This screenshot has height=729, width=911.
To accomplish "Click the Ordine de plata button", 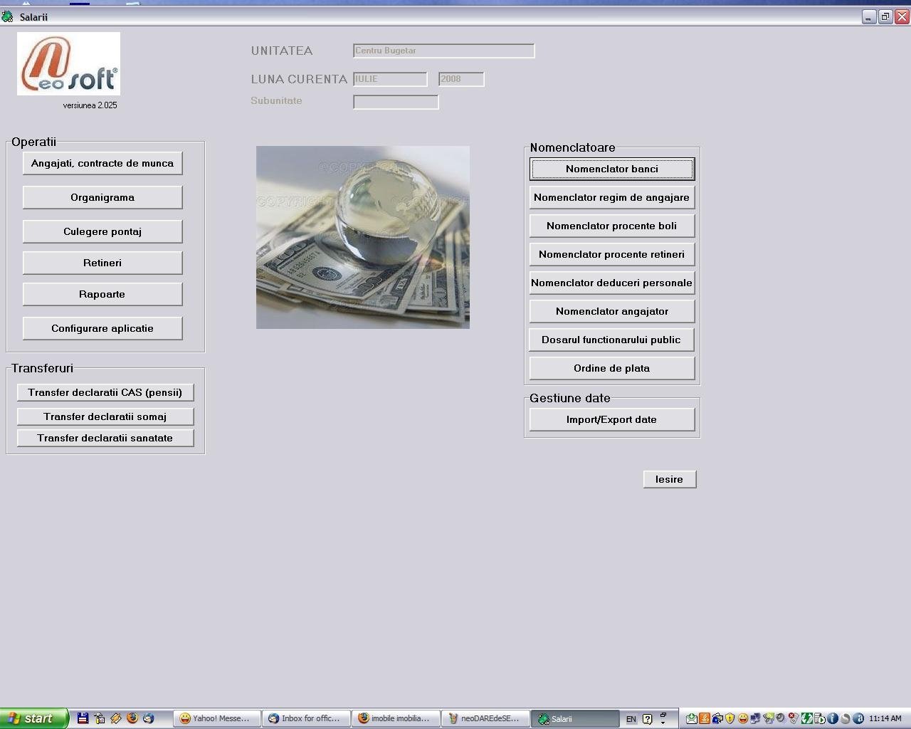I will (612, 368).
